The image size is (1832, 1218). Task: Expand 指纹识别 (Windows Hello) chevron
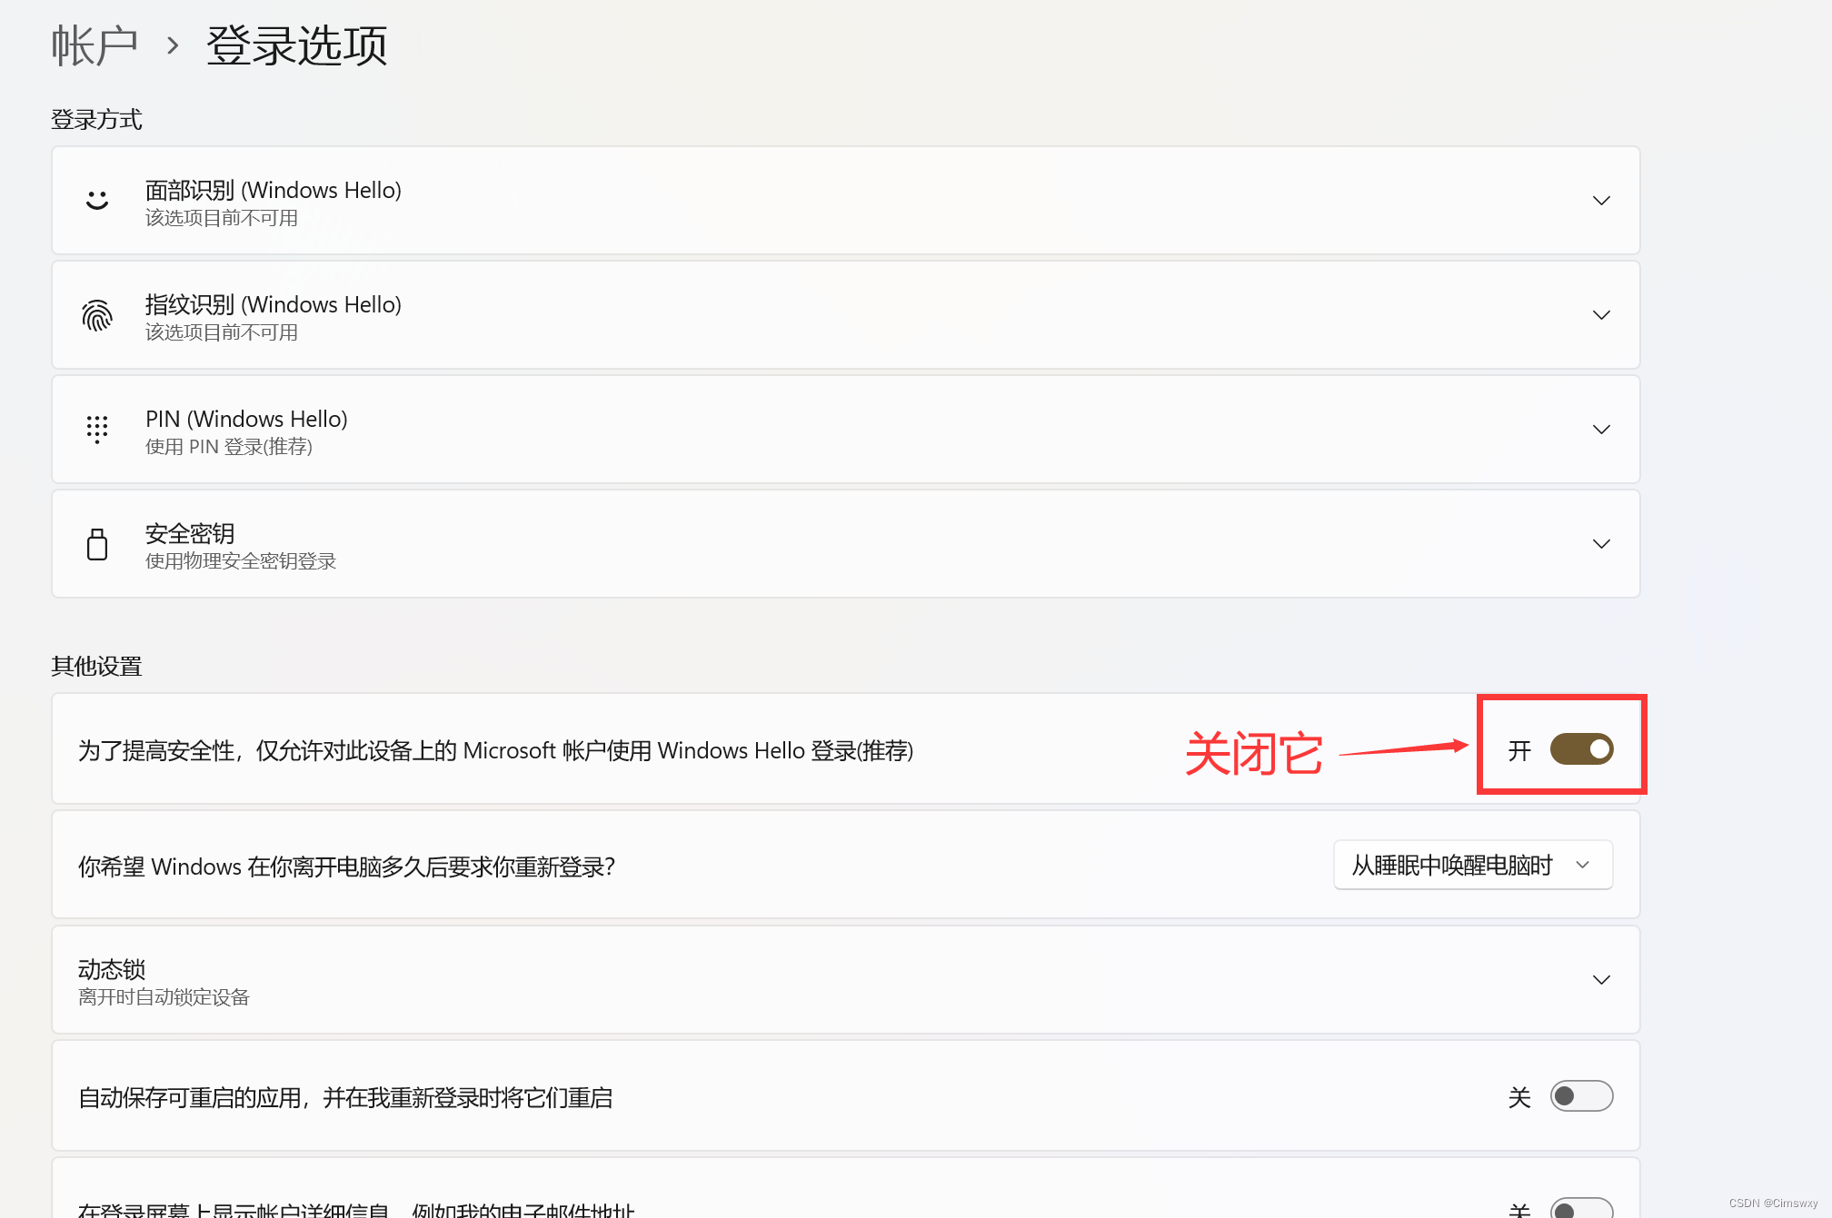1601,315
